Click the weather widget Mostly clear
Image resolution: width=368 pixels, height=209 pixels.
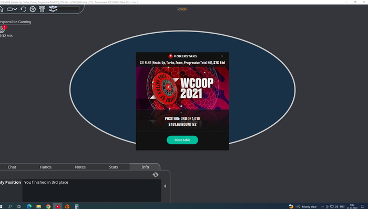(x=303, y=207)
